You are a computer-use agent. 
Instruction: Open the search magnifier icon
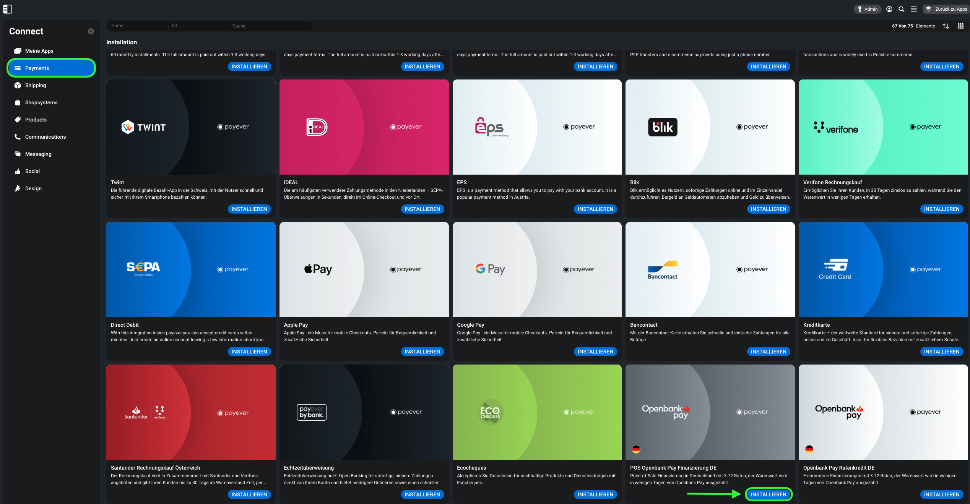click(x=902, y=9)
